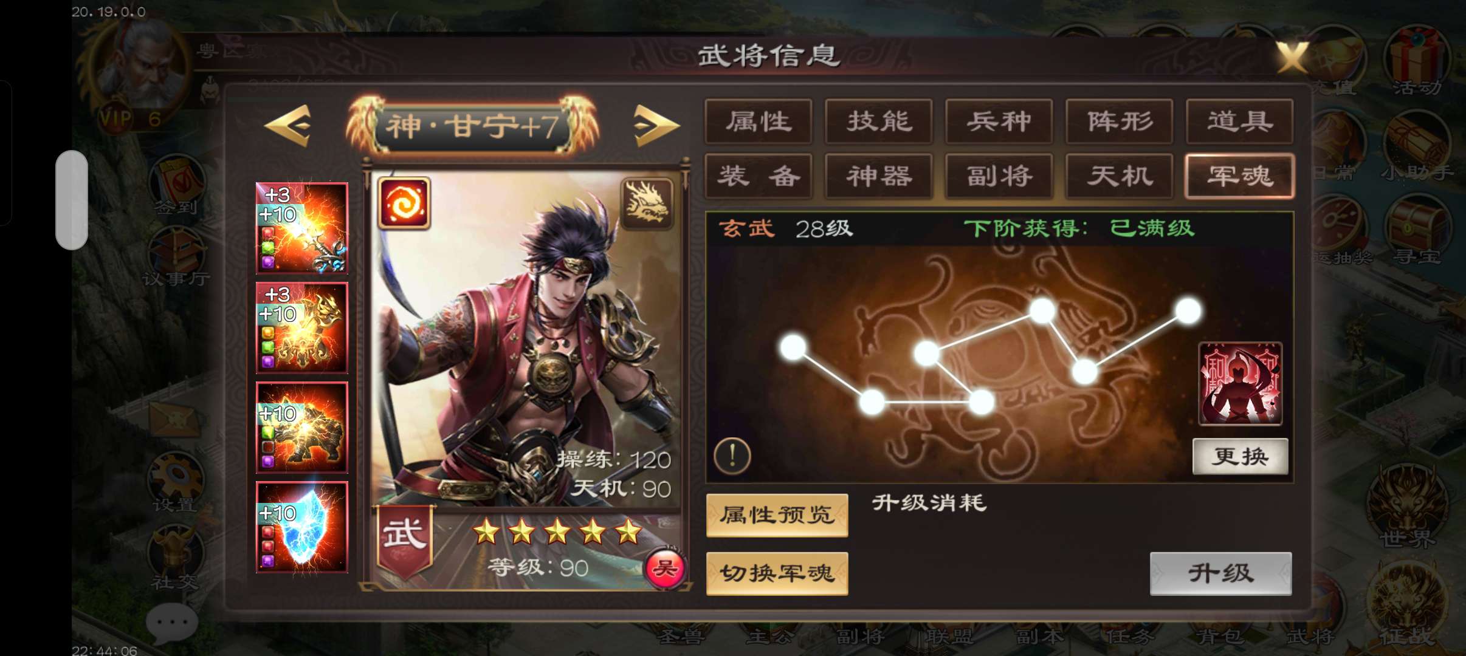Go to previous general with left arrow

288,126
